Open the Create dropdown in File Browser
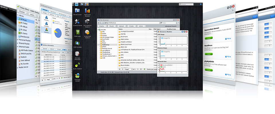The height and width of the screenshot is (114, 275). [x=132, y=26]
